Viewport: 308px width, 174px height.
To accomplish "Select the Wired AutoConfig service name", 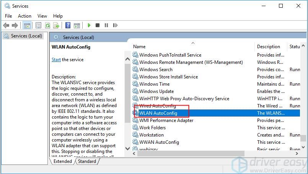I will [158, 106].
